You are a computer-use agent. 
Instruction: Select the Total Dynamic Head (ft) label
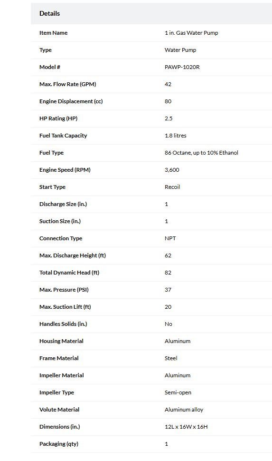click(69, 273)
